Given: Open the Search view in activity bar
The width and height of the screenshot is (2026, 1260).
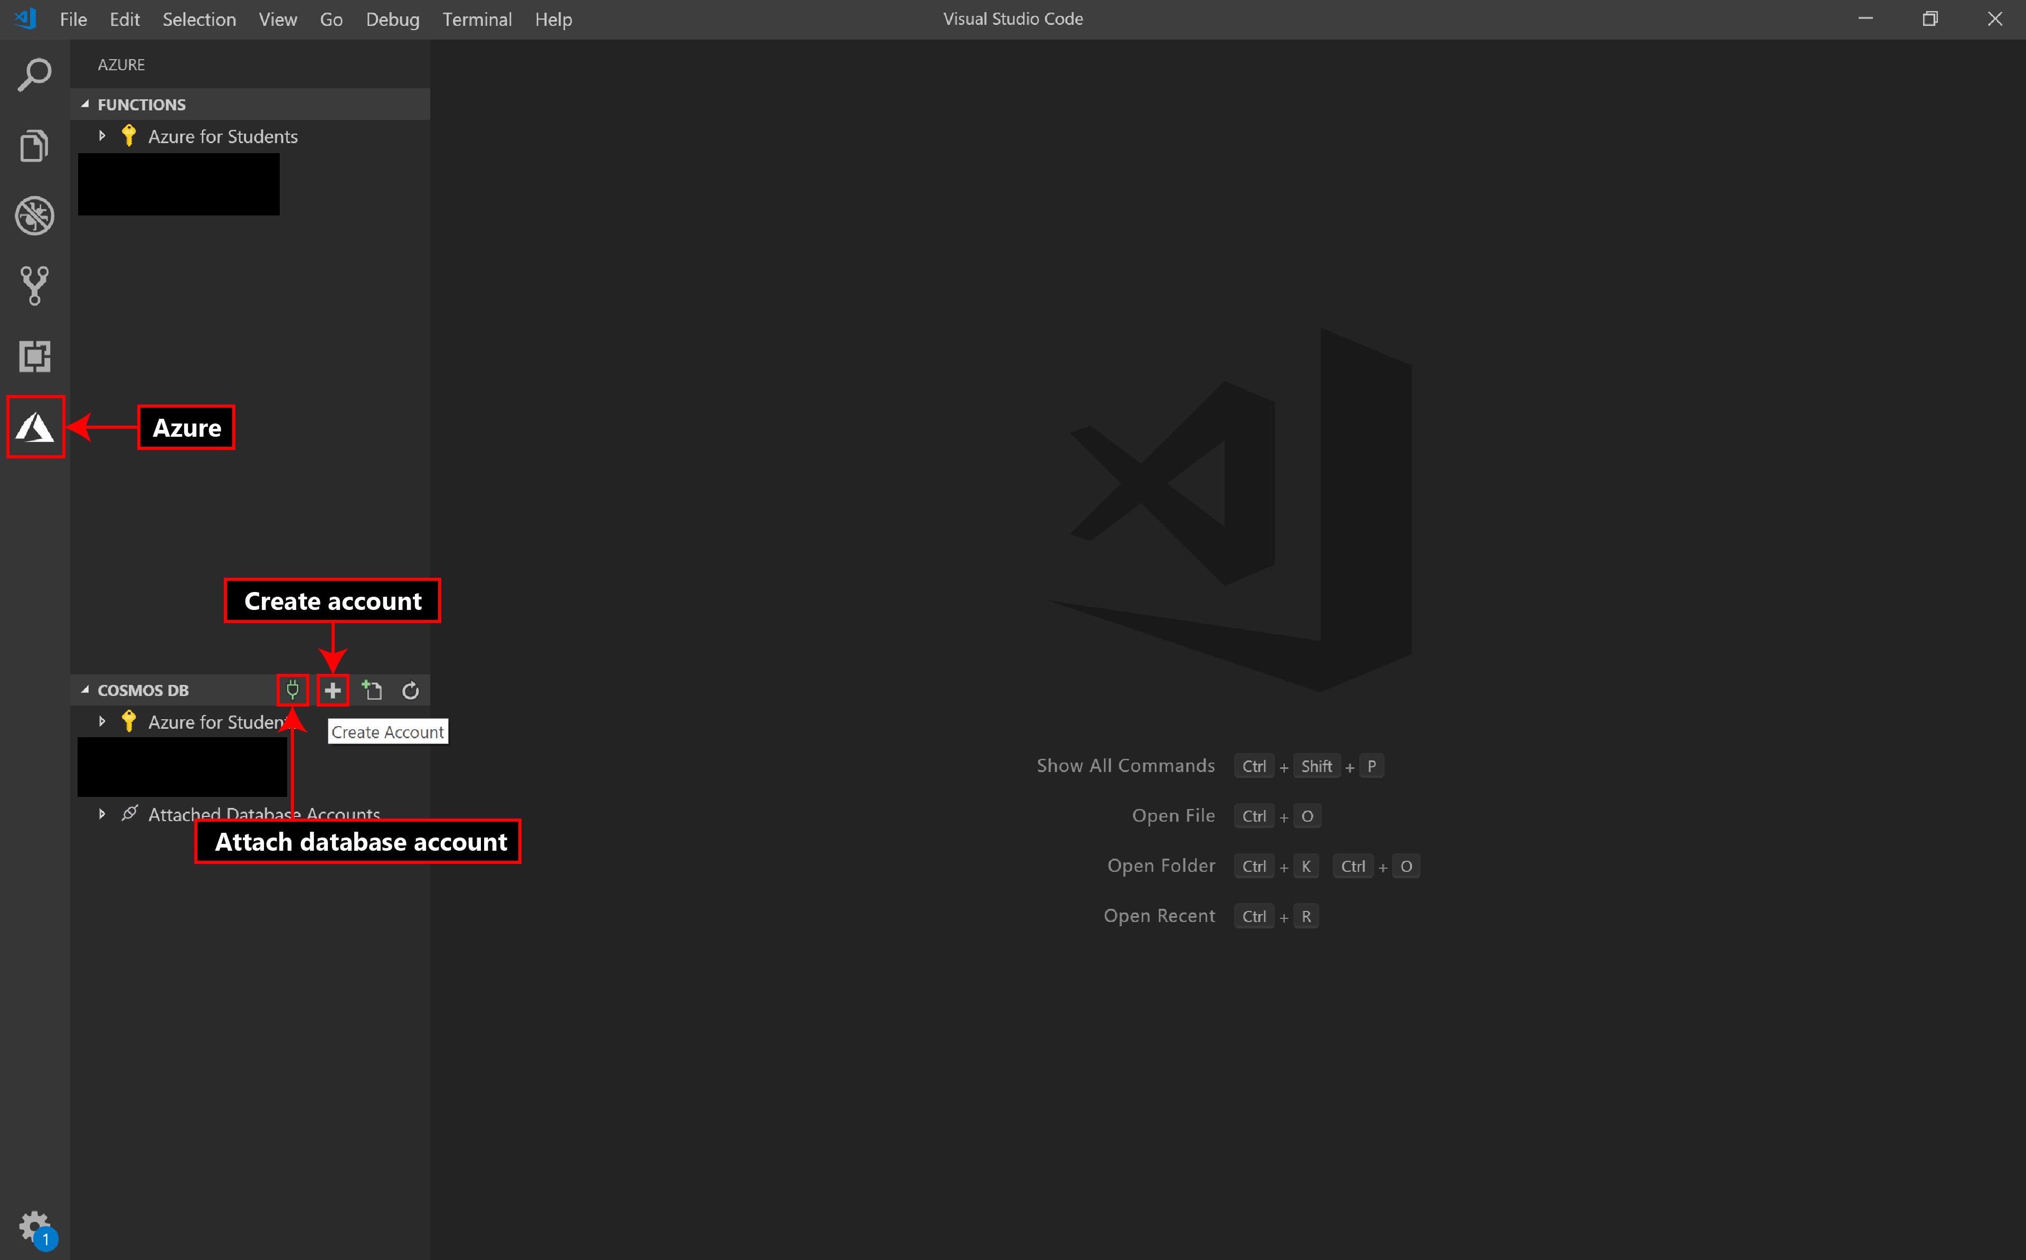Looking at the screenshot, I should pyautogui.click(x=34, y=75).
